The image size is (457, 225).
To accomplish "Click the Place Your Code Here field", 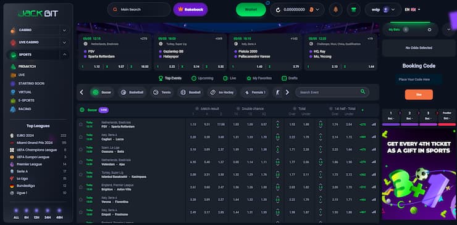I will tap(419, 80).
